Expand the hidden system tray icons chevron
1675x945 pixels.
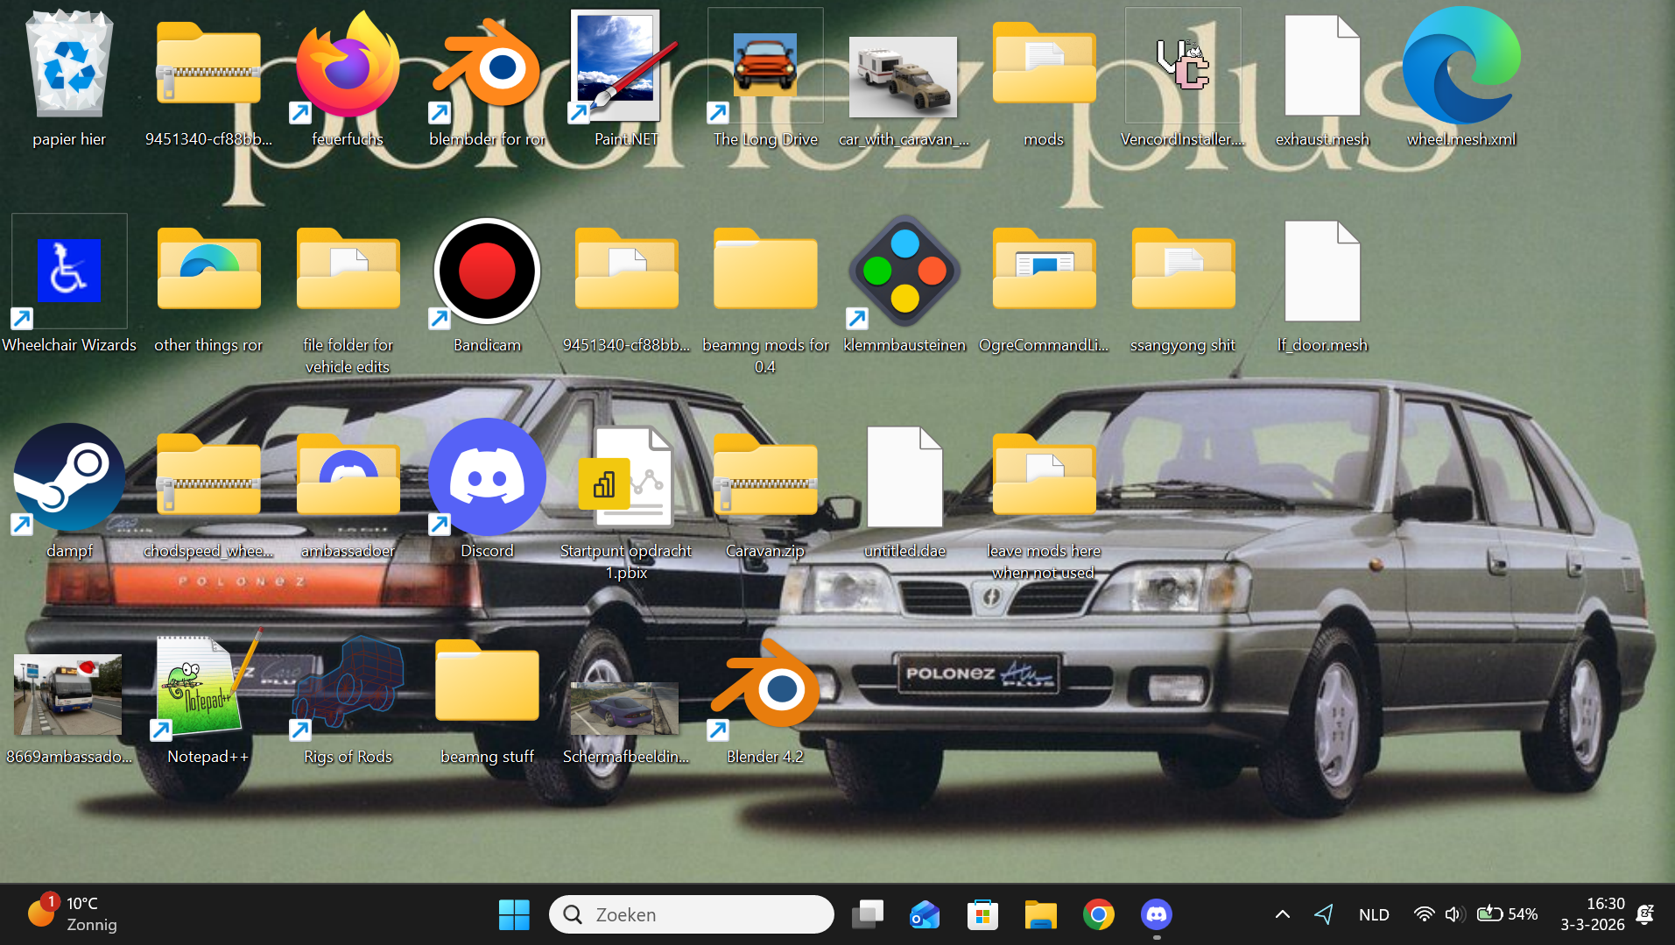(1282, 914)
